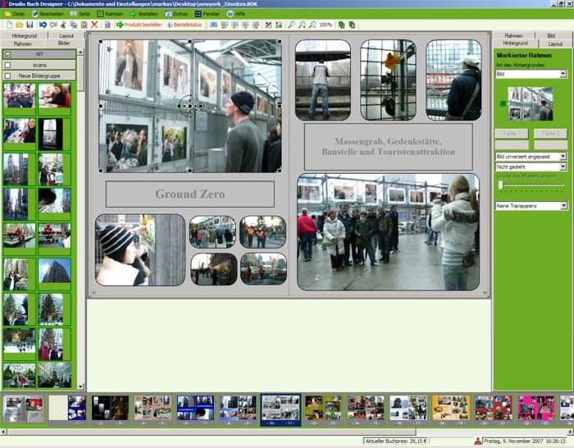Click the first green pages icon
Viewport: 574px width, 448px height.
click(342, 25)
